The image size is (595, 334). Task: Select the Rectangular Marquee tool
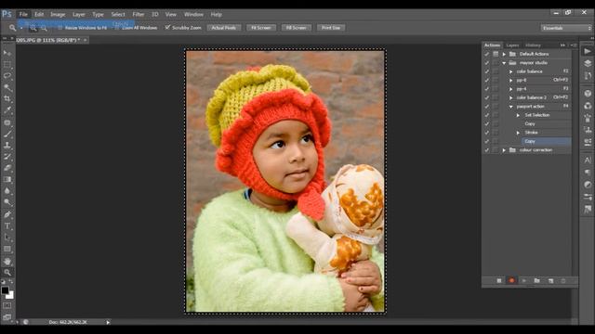click(x=7, y=64)
